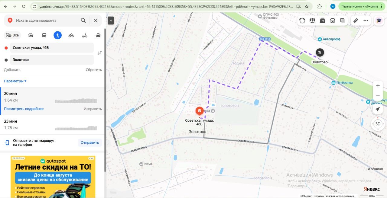Reload the browser page
The width and height of the screenshot is (387, 198).
(24, 6)
